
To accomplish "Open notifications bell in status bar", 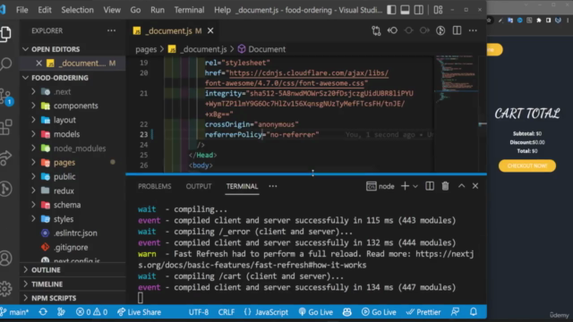I will [x=474, y=312].
